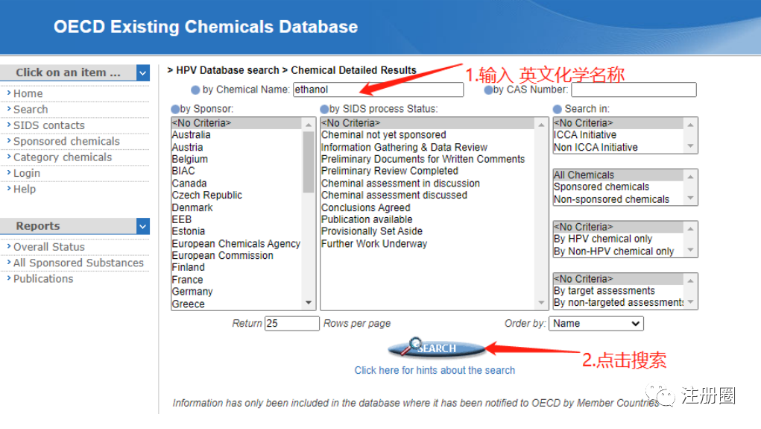Select European Chemicals Agency sponsor
This screenshot has width=761, height=429.
coord(236,243)
